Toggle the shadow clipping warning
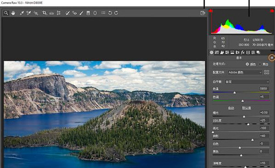 click(211, 11)
